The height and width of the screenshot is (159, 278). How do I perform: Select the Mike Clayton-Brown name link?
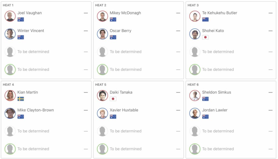[x=36, y=110]
